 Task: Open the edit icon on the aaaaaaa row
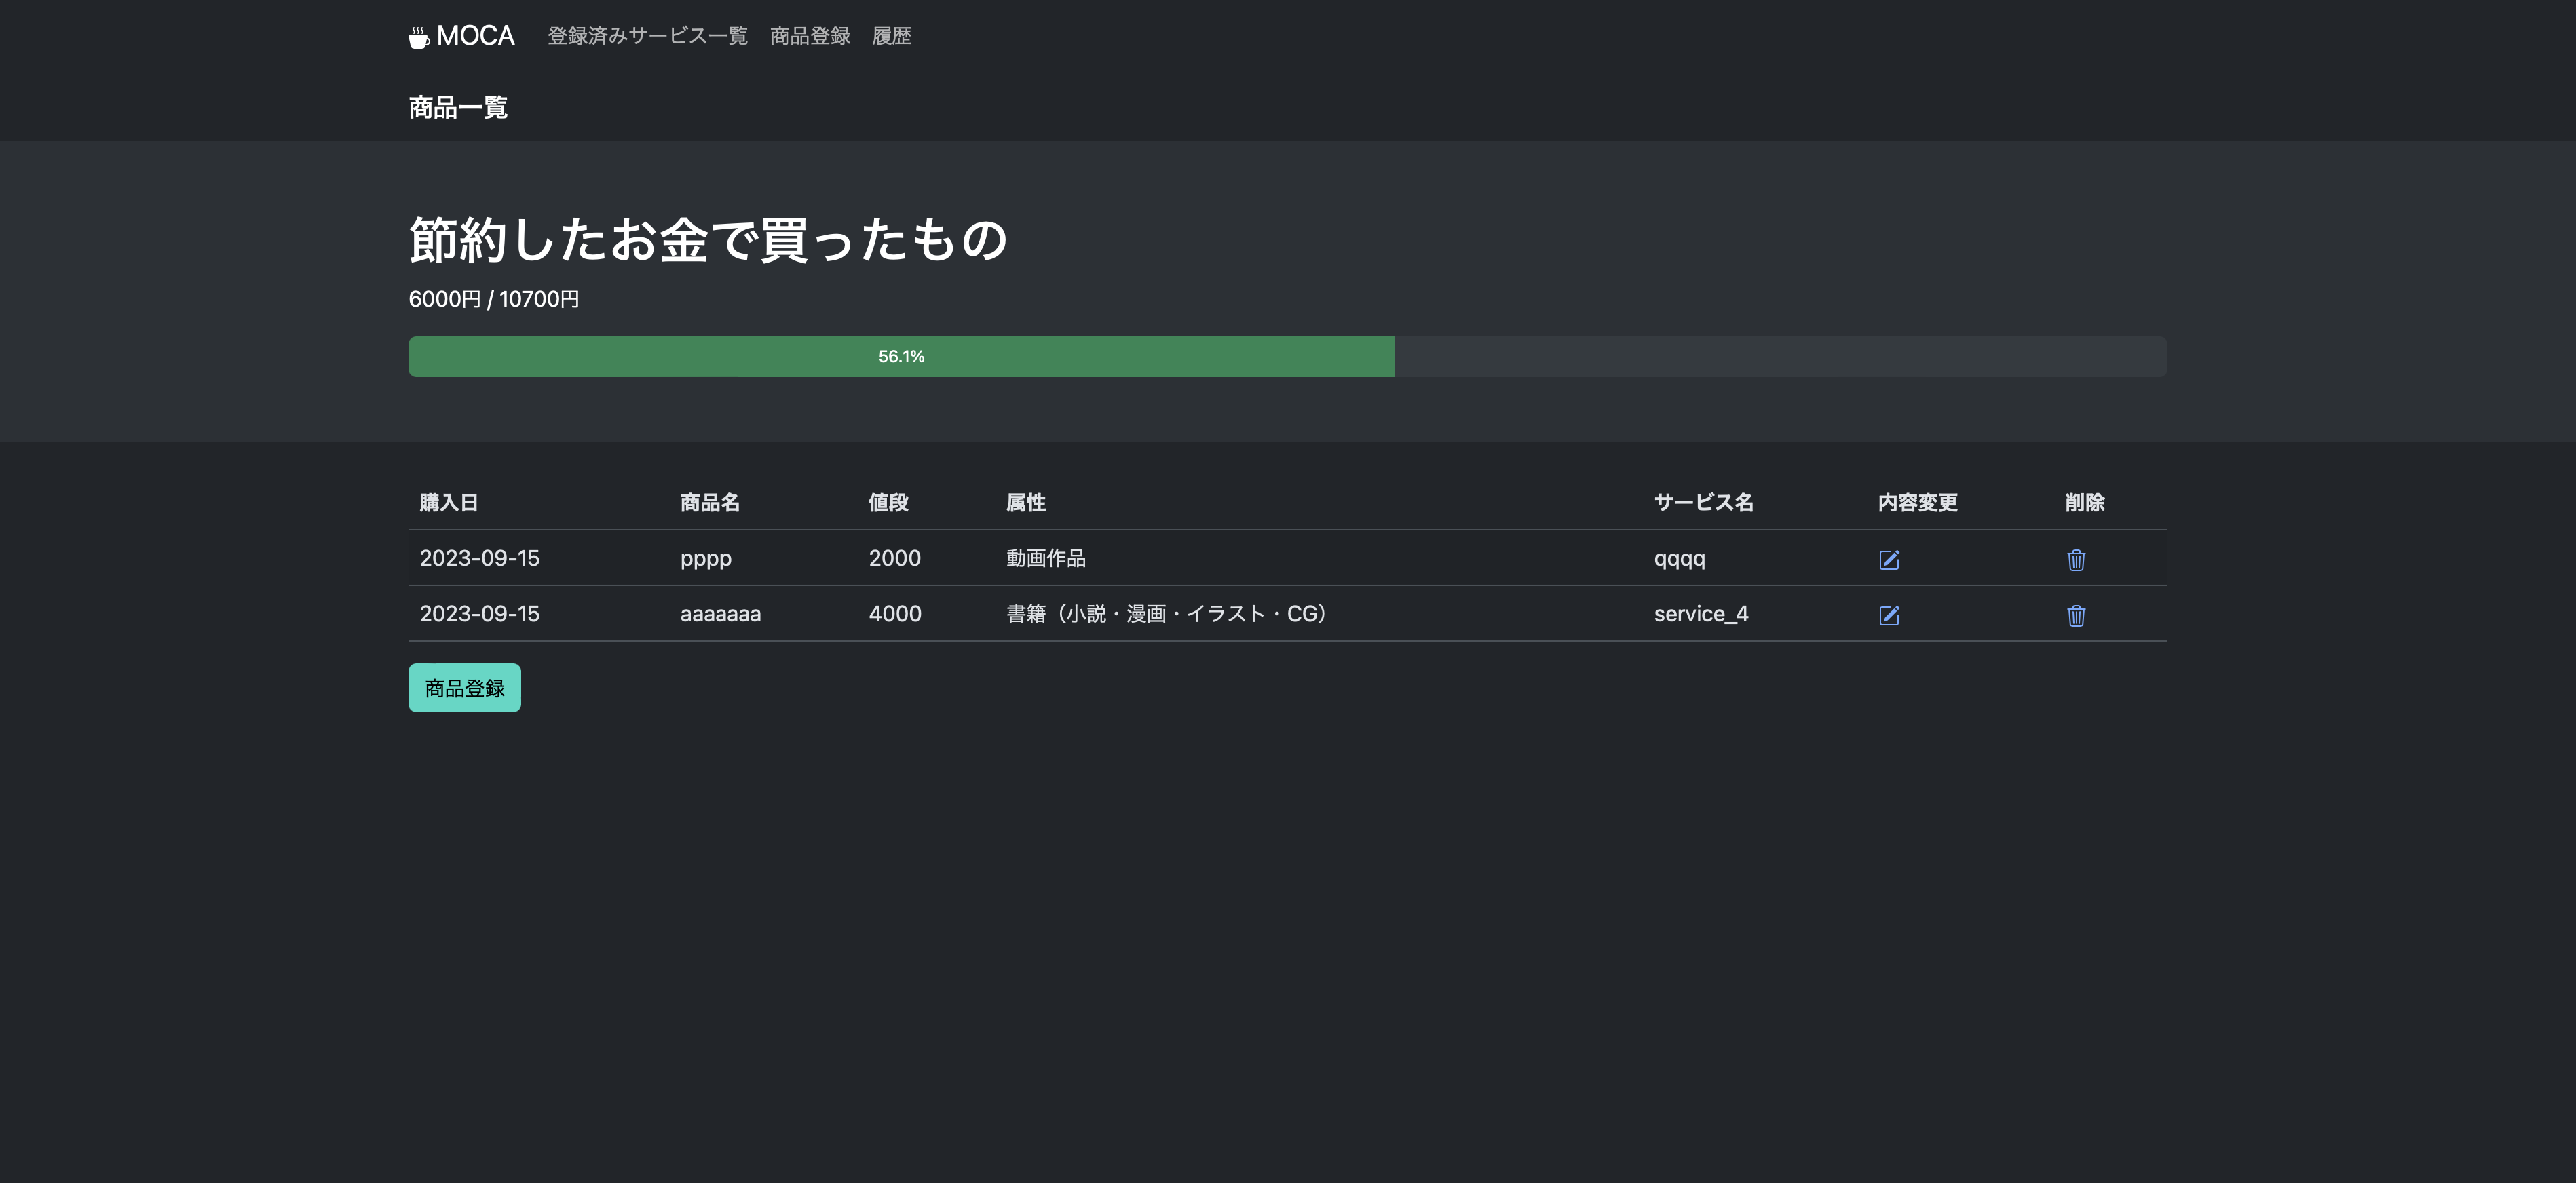(1889, 616)
